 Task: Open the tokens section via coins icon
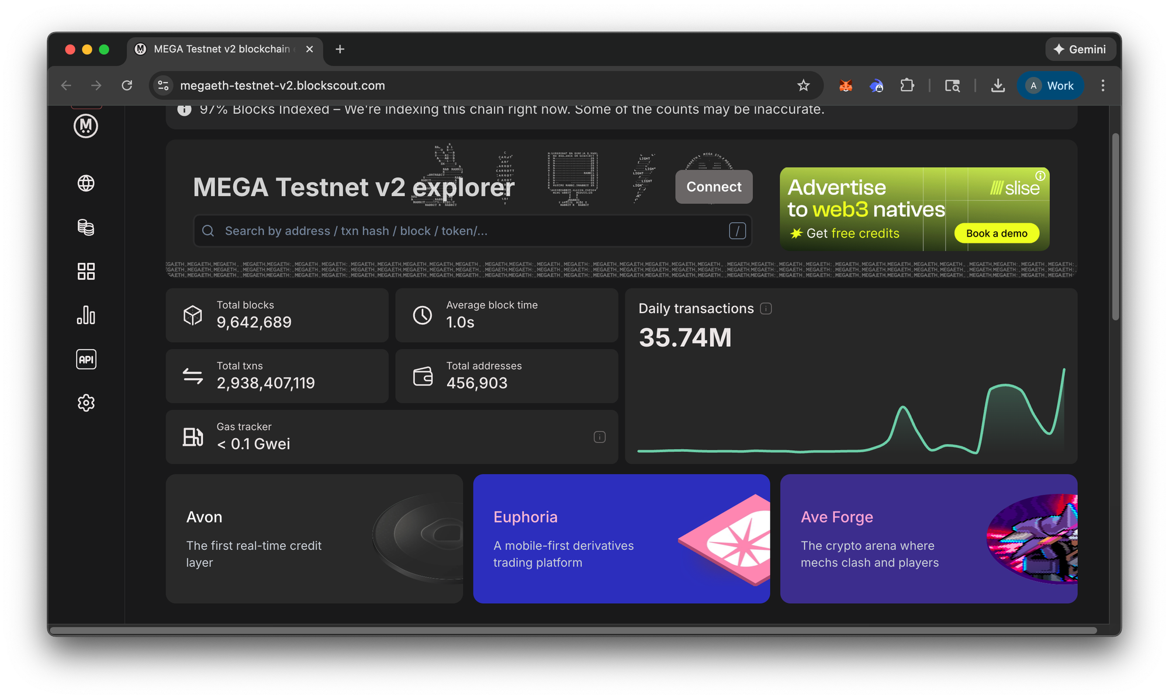click(86, 227)
